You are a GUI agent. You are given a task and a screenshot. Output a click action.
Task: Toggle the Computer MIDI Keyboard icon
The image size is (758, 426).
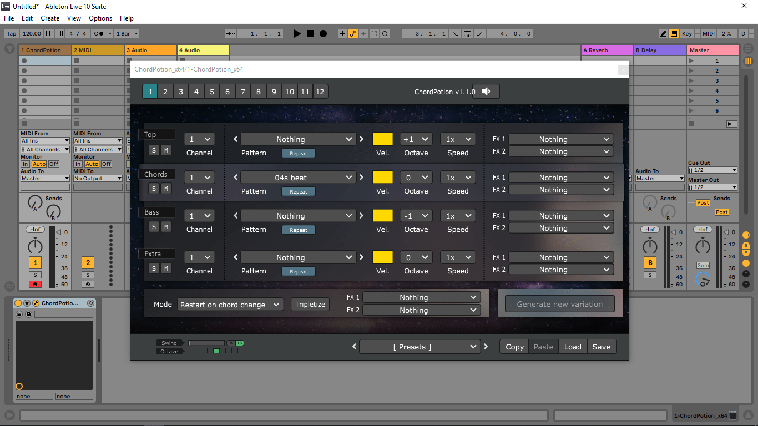click(x=674, y=34)
